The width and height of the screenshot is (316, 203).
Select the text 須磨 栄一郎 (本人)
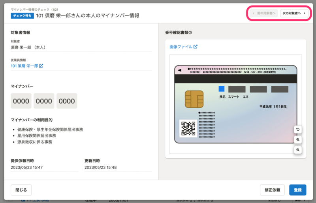(29, 47)
